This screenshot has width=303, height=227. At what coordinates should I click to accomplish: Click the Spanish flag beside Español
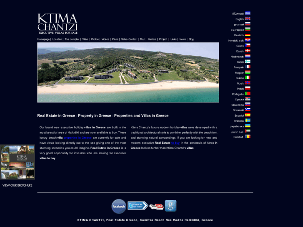248,115
